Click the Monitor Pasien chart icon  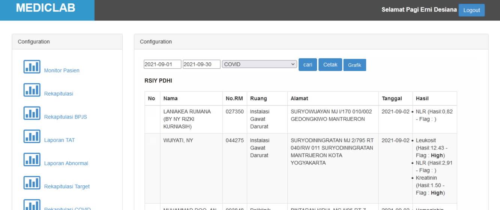point(32,67)
